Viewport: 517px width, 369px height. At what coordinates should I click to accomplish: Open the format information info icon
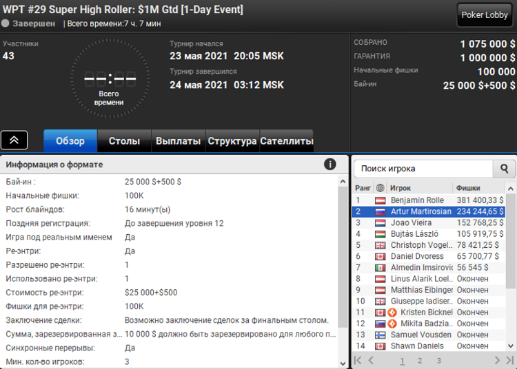330,164
